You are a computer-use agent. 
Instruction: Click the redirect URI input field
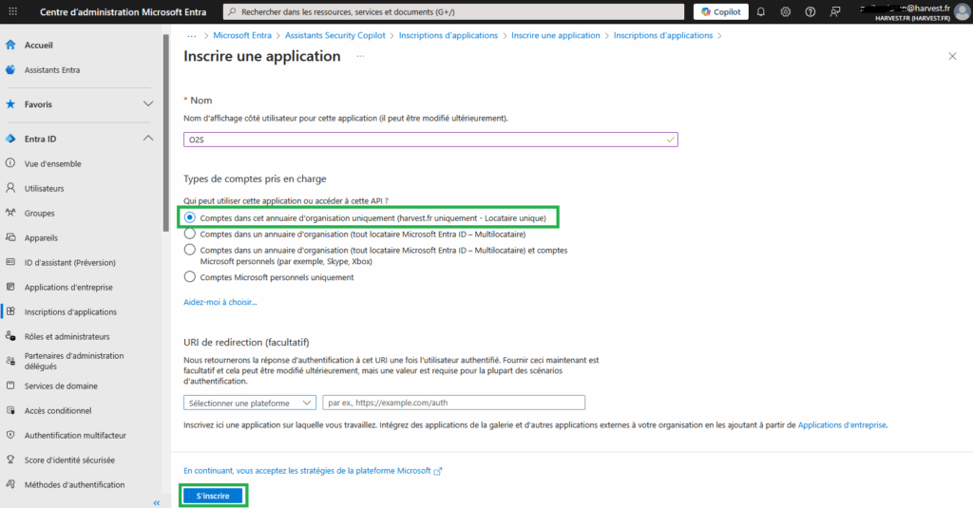point(453,403)
